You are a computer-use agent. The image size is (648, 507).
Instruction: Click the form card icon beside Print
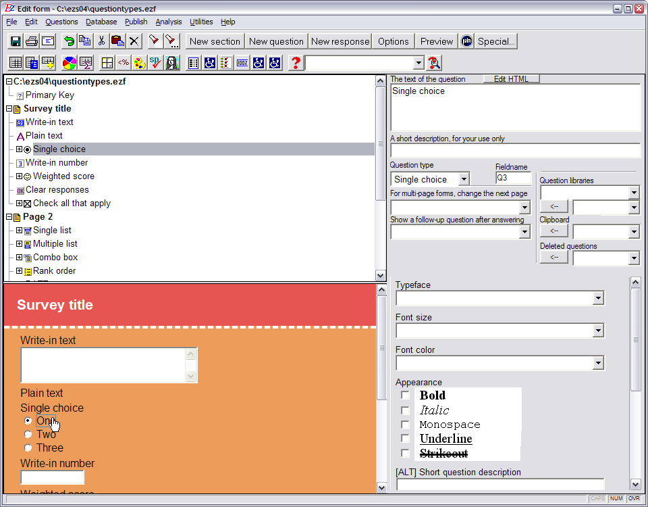(48, 41)
